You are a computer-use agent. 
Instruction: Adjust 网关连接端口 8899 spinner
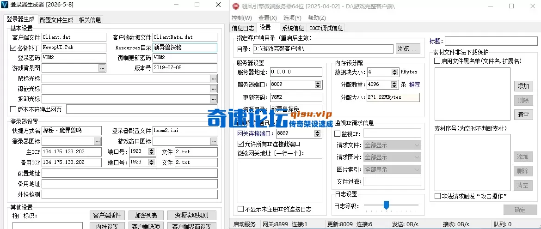point(318,133)
